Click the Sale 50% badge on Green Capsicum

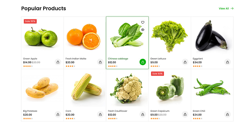click(157, 73)
